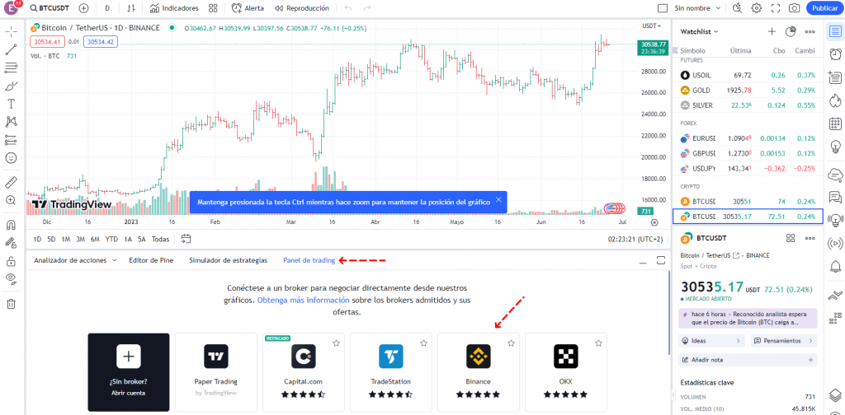Open the emoji icons tool
This screenshot has width=845, height=415.
(x=12, y=159)
